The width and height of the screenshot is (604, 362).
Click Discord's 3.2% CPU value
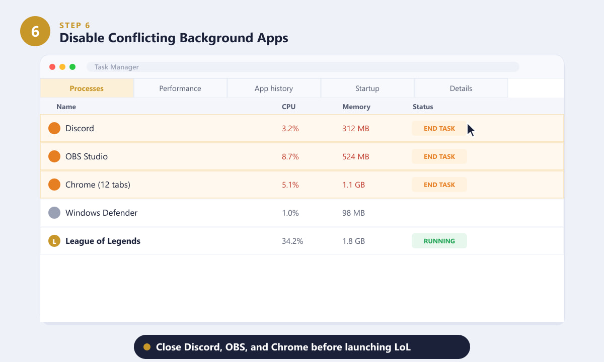(290, 128)
